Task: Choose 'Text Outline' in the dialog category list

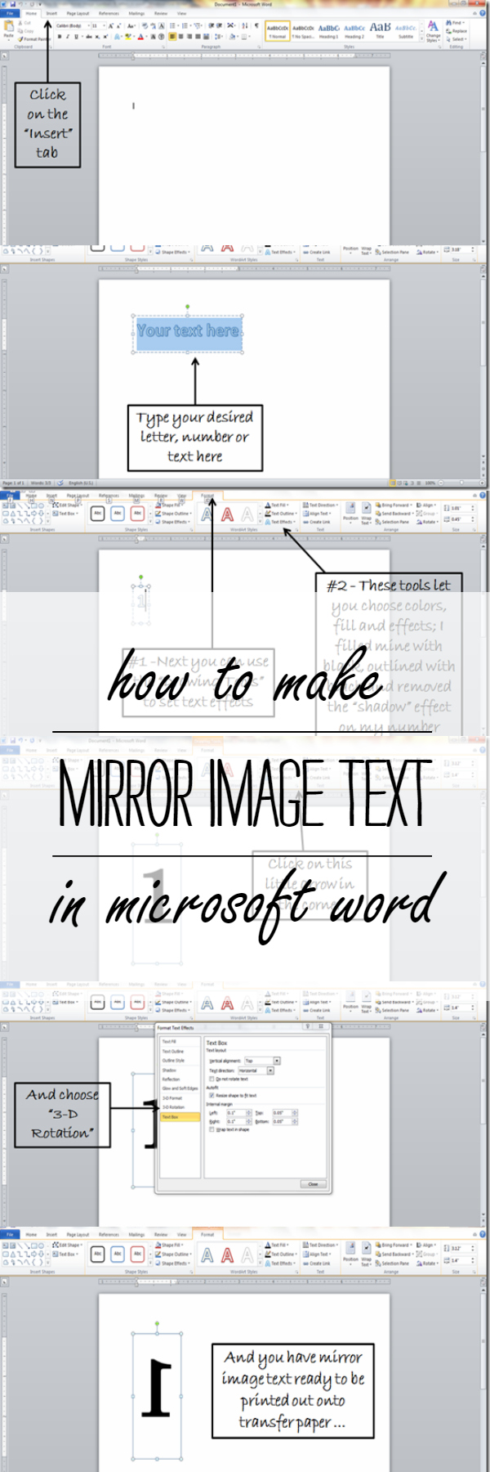Action: [x=173, y=1051]
